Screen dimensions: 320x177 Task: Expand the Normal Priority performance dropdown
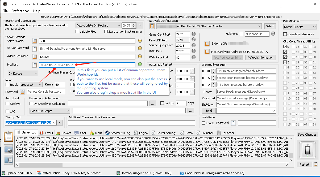[300, 27]
